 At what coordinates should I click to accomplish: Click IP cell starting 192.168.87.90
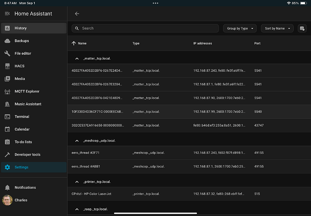coord(219,98)
